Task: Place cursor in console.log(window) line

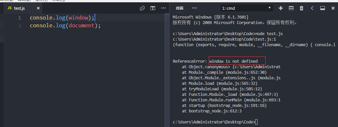Action: coord(62,18)
